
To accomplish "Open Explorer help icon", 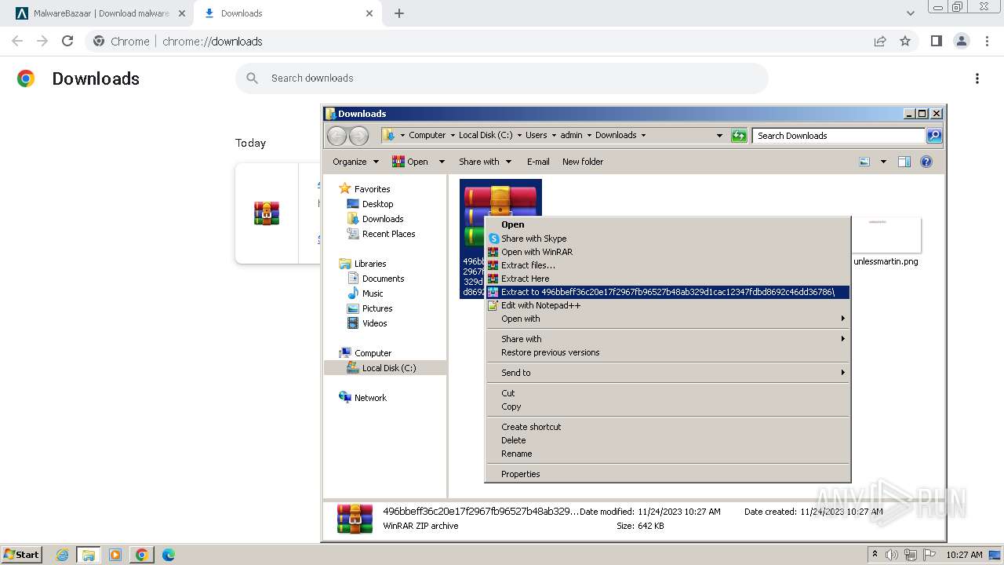I will point(926,162).
